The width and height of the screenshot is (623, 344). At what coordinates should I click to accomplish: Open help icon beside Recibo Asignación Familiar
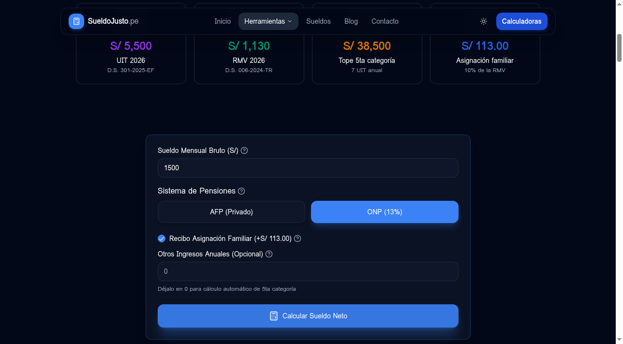(297, 239)
